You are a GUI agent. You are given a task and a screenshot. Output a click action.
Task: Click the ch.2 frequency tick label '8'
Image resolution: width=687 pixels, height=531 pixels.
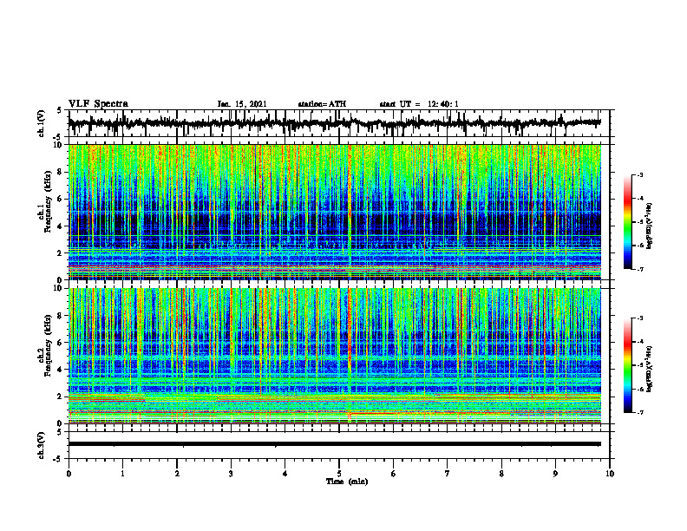point(61,316)
